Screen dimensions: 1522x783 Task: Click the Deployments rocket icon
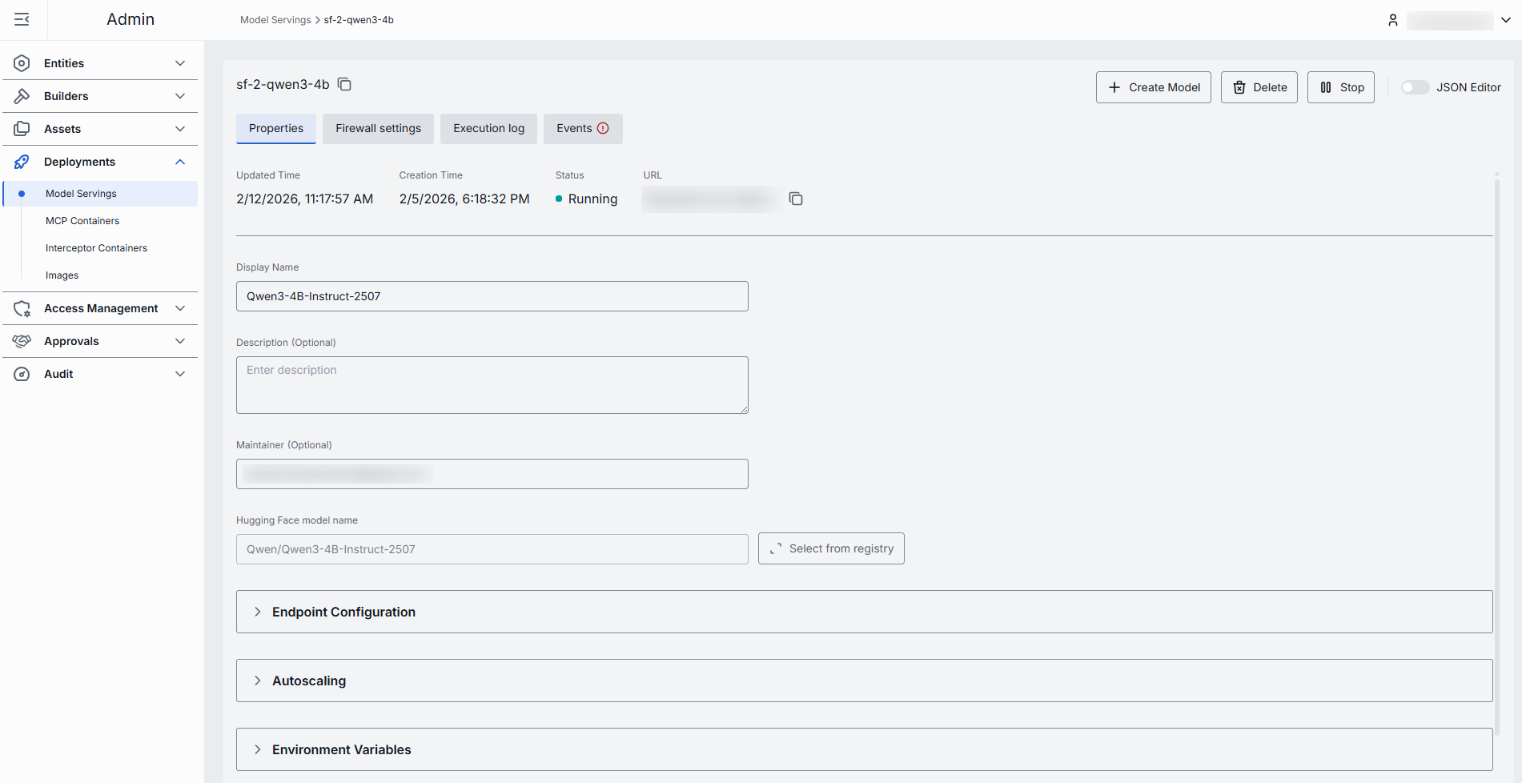coord(22,162)
